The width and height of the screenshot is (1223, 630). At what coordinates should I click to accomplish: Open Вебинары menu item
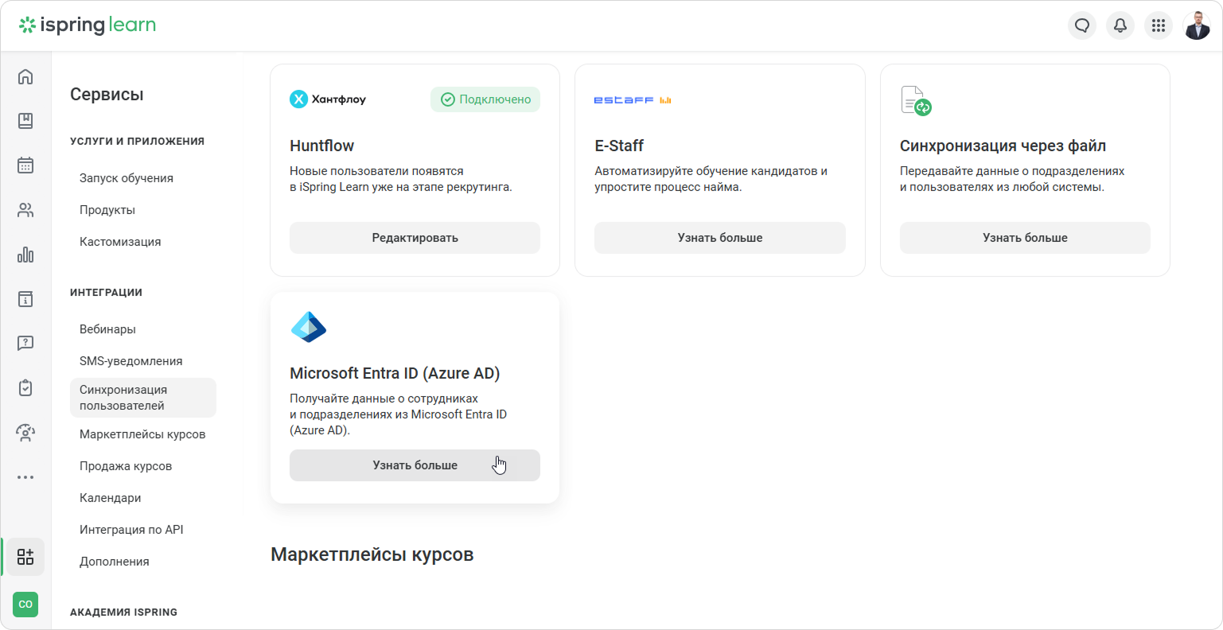[x=107, y=329]
